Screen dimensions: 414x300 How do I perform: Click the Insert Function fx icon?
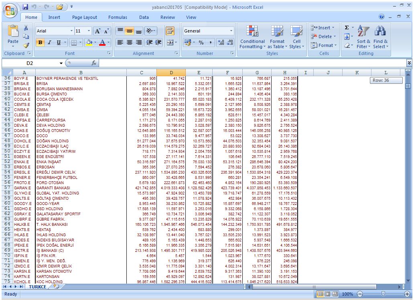(x=94, y=63)
